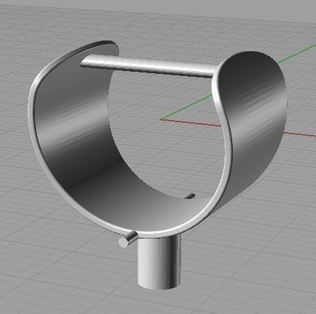The image size is (316, 314).
Task: Select the long horizontal rod spanning the band
Action: pos(148,66)
